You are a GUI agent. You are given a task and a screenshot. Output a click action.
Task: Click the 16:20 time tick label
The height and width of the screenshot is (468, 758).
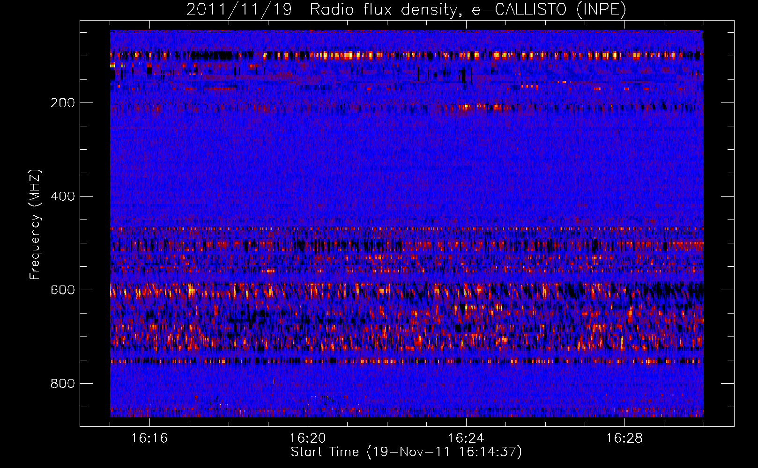click(x=308, y=439)
